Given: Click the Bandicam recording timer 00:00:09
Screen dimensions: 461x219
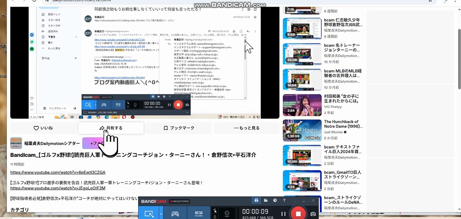Looking at the screenshot, I should 255,211.
